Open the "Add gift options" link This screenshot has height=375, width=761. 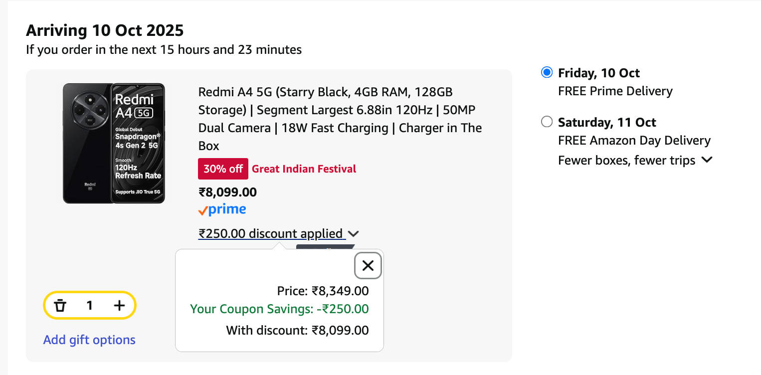[89, 340]
